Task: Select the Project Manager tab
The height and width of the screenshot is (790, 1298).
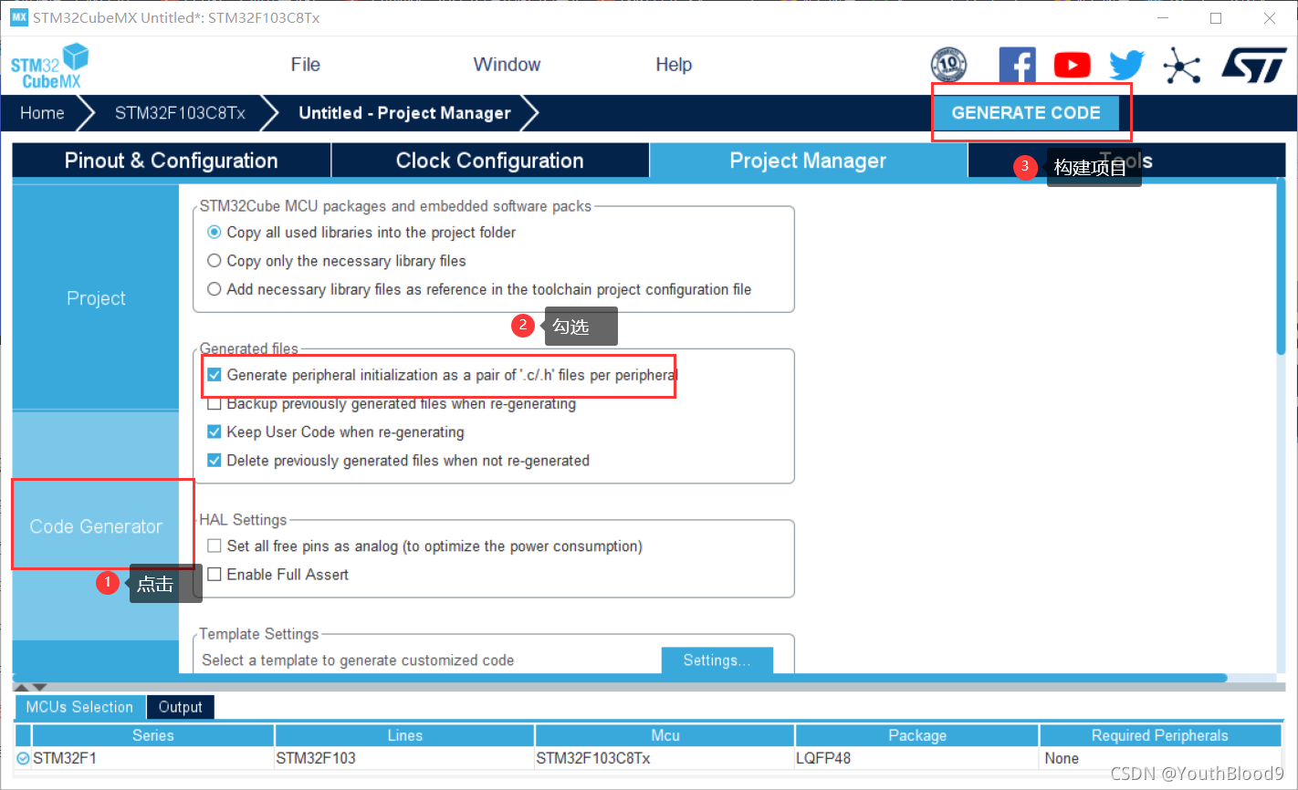Action: tap(808, 161)
